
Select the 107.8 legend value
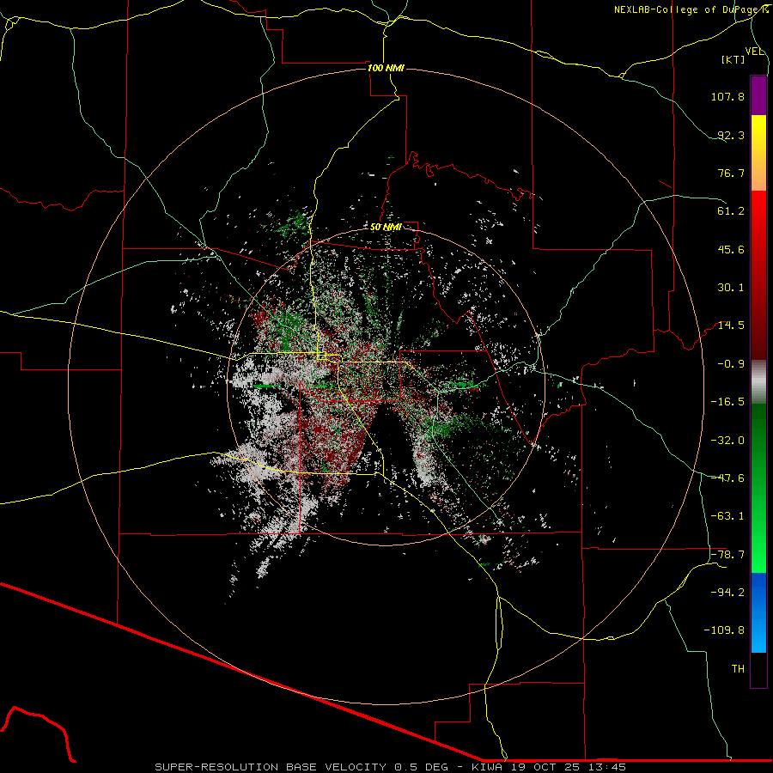click(x=727, y=96)
